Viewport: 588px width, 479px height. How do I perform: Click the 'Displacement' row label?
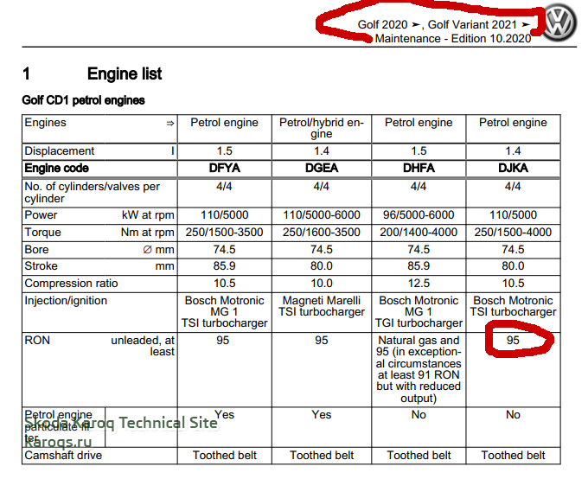(x=60, y=151)
